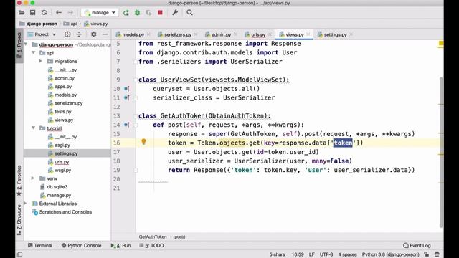This screenshot has width=459, height=258.
Task: Open the manage run configuration dropdown
Action: click(x=100, y=13)
